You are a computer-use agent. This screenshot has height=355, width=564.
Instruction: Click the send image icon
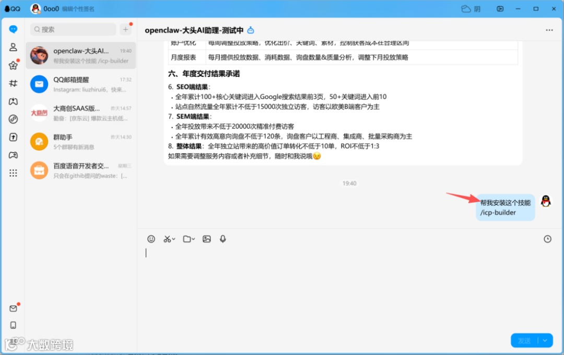[x=206, y=239]
